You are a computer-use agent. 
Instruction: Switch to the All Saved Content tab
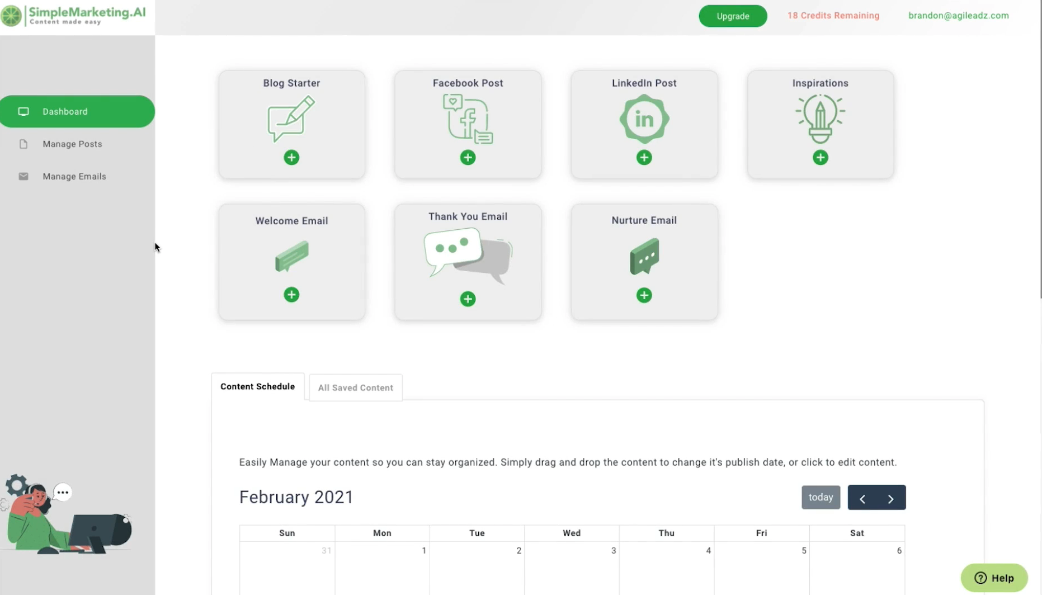click(355, 387)
